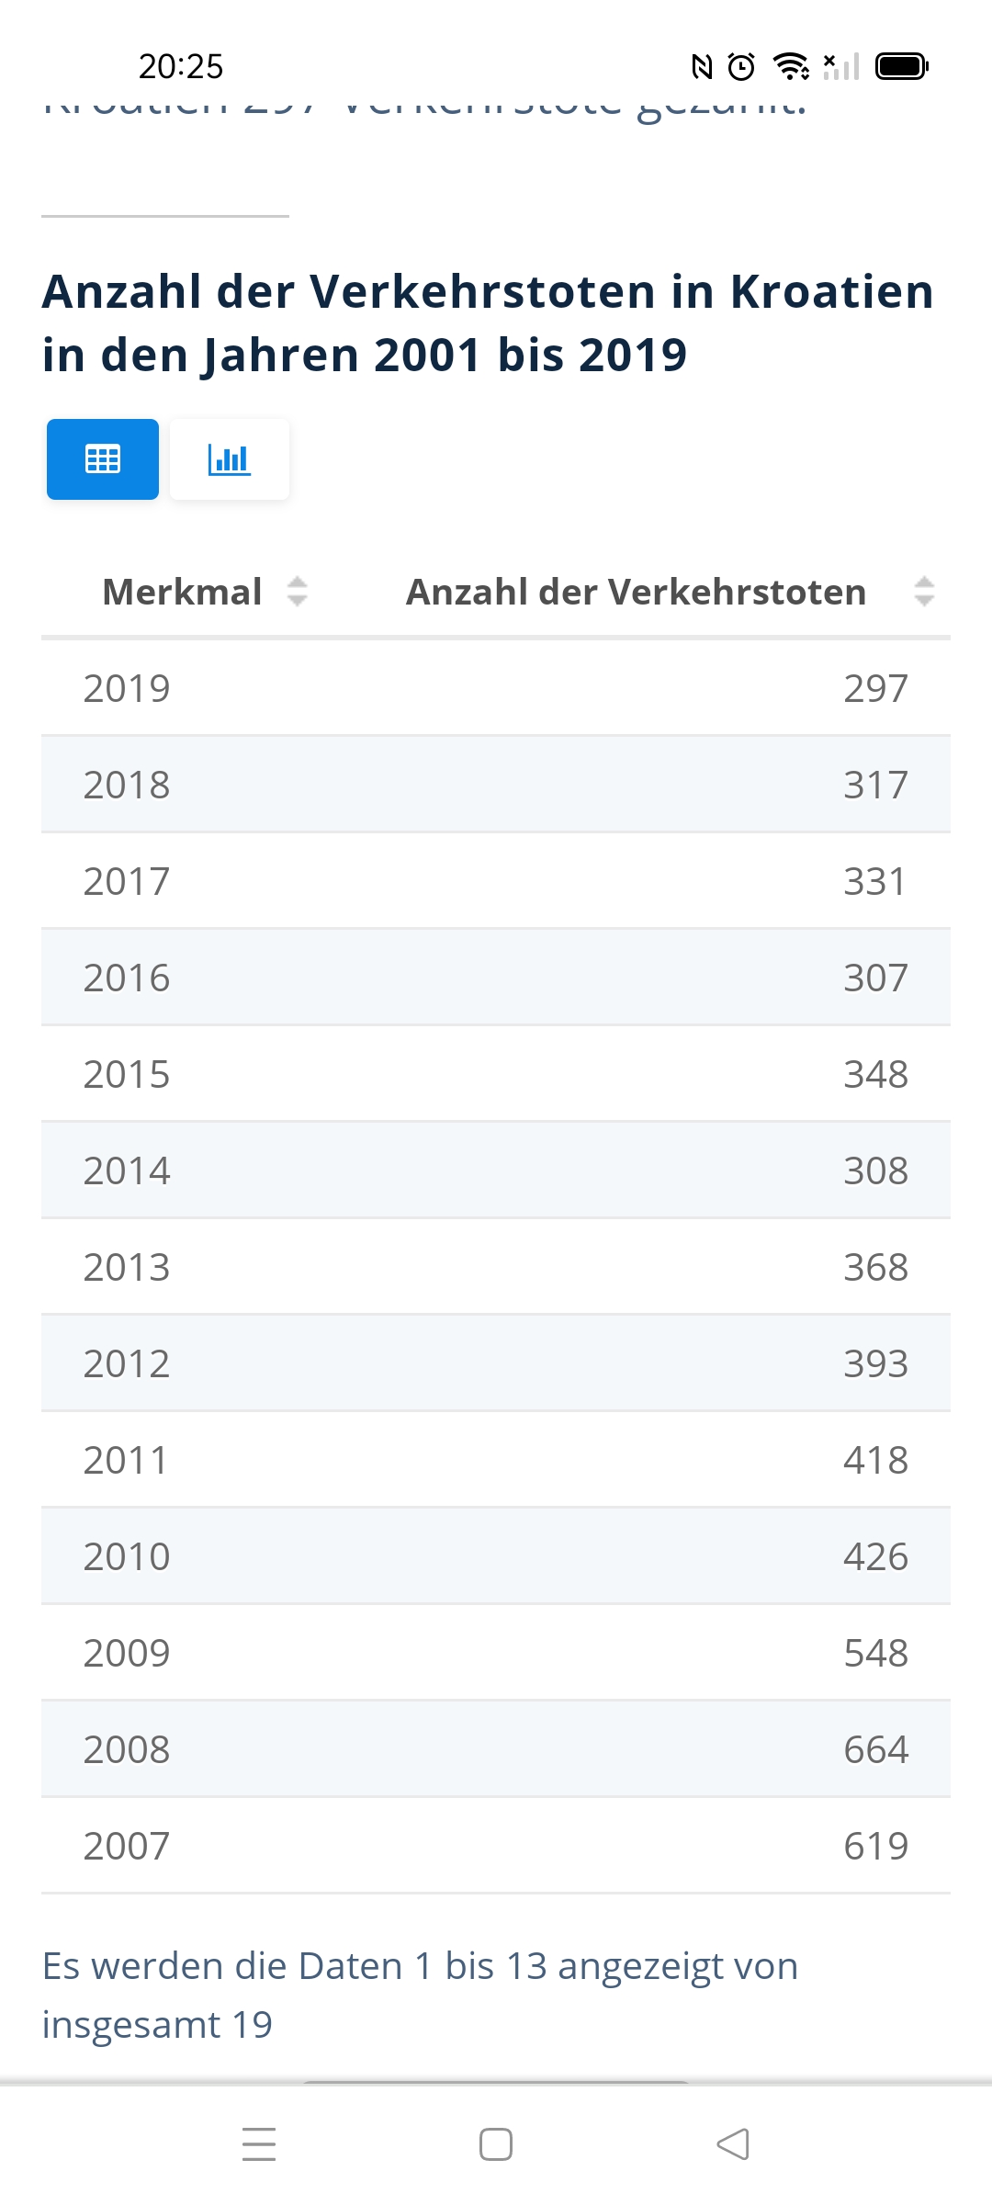Switch to table view icon
This screenshot has height=2205, width=992.
click(x=103, y=458)
